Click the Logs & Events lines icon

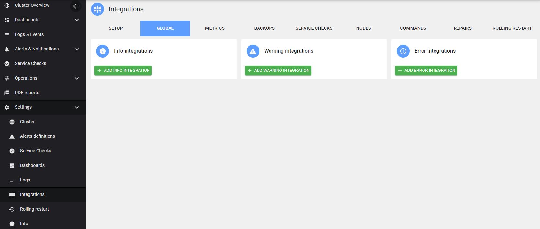tap(7, 35)
